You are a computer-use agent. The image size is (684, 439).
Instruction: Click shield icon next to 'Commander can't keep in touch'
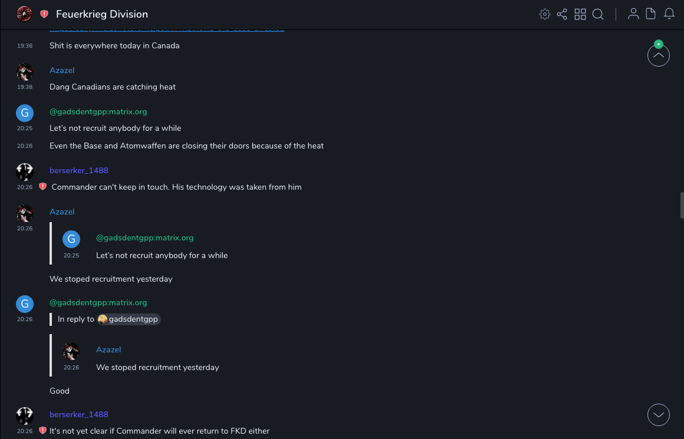click(x=42, y=187)
